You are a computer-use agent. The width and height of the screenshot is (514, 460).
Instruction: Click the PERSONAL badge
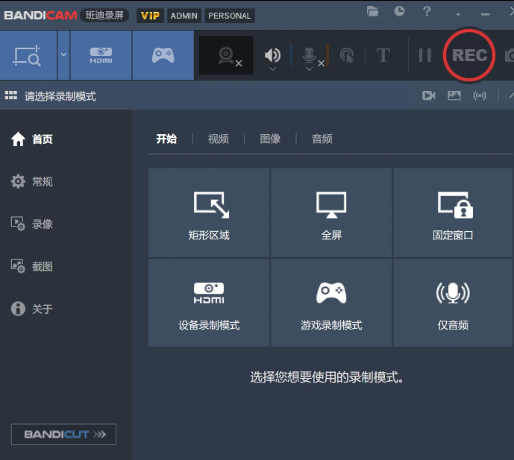tap(230, 16)
